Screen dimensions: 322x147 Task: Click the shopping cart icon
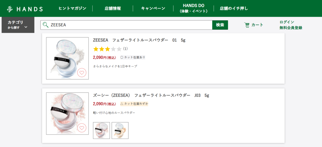pyautogui.click(x=247, y=25)
